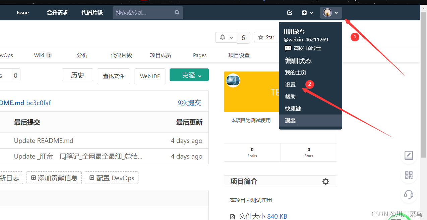The width and height of the screenshot is (427, 220).
Task: Click the to-do list icon in navbar
Action: point(290,13)
